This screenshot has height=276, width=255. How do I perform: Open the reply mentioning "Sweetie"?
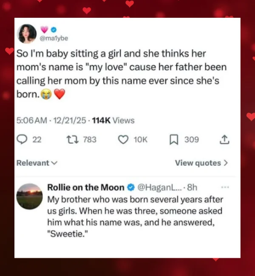(x=135, y=211)
